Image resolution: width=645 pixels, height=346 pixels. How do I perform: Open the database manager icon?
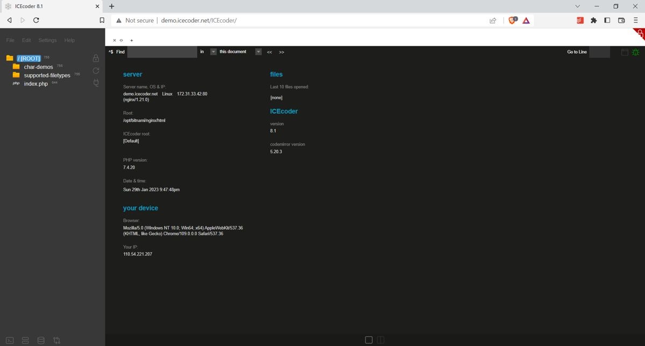(x=40, y=340)
